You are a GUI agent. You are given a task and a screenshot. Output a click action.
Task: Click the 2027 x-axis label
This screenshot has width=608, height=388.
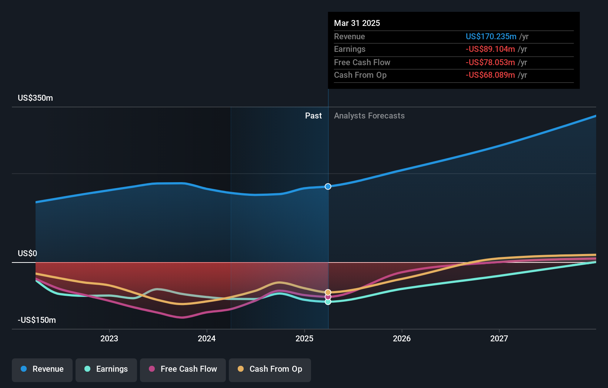click(x=499, y=338)
